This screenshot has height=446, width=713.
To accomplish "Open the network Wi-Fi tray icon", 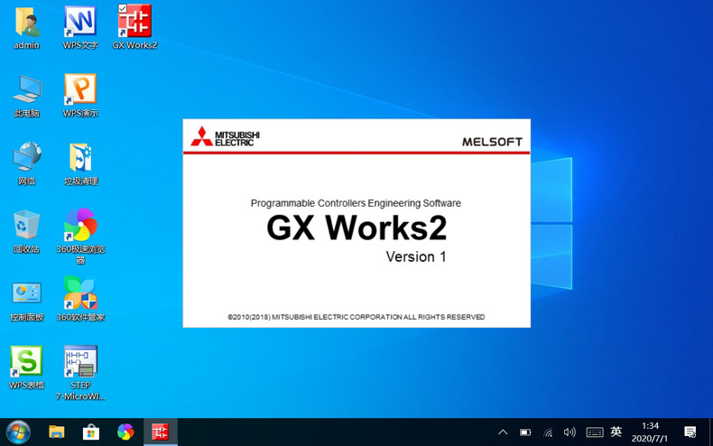I will 549,432.
